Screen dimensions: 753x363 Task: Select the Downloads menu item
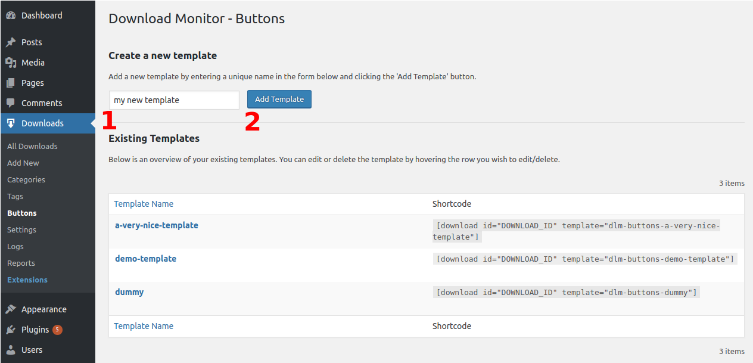[x=48, y=123]
